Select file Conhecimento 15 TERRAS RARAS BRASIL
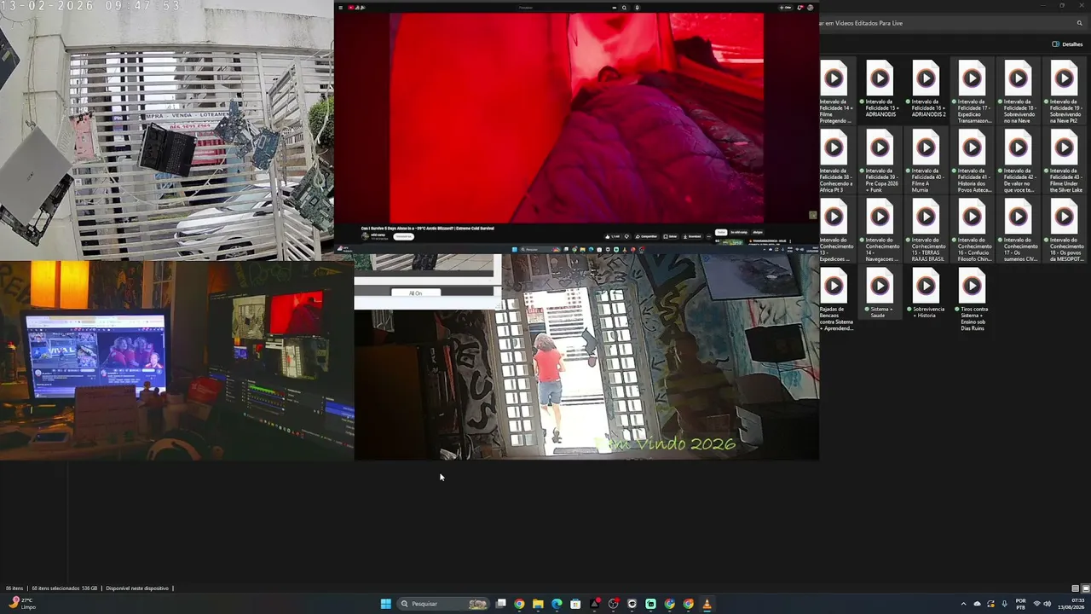 point(926,231)
